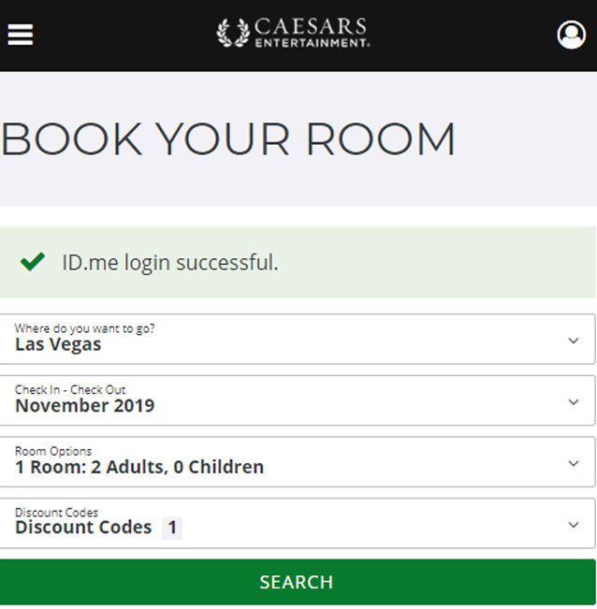Click the Caesars Entertainment logo
Screen dimensions: 597x609
coord(294,33)
